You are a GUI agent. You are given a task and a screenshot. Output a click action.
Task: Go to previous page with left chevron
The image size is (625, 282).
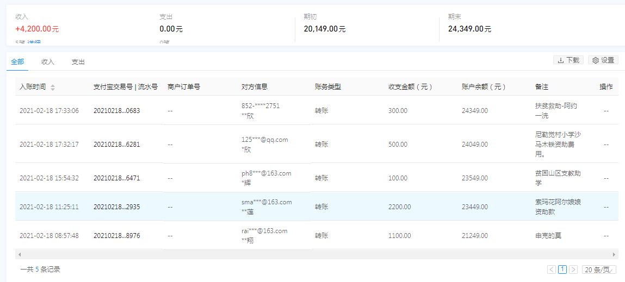pos(552,270)
